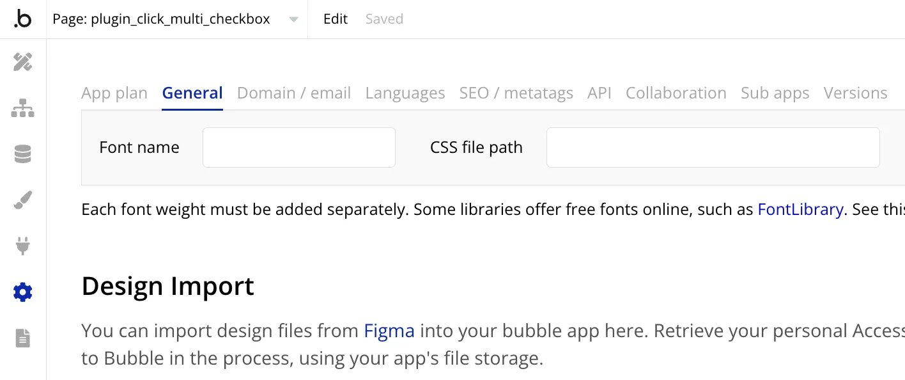Switch to the App plan tab
905x380 pixels.
[x=114, y=93]
